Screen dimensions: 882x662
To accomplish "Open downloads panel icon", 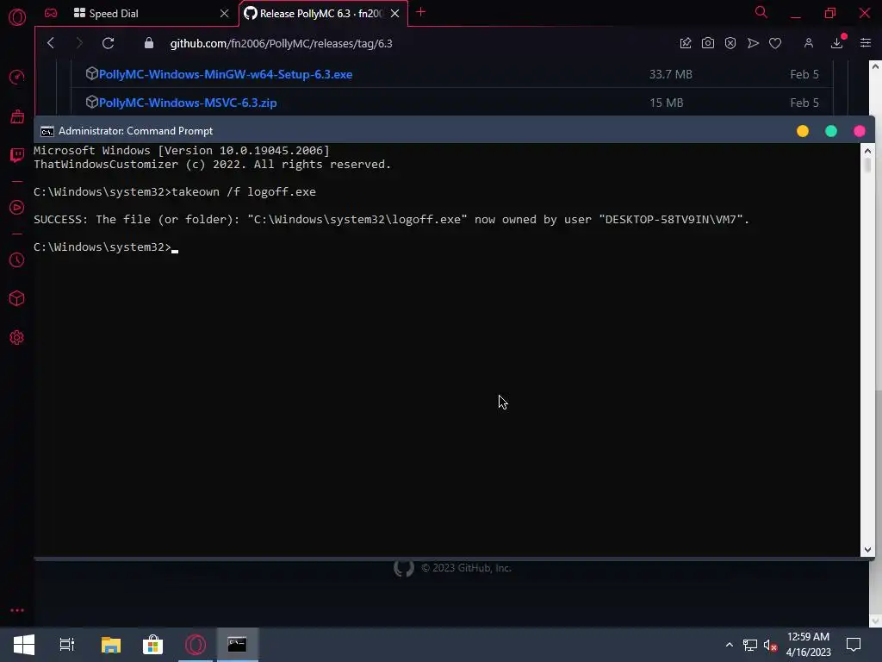I will [837, 43].
